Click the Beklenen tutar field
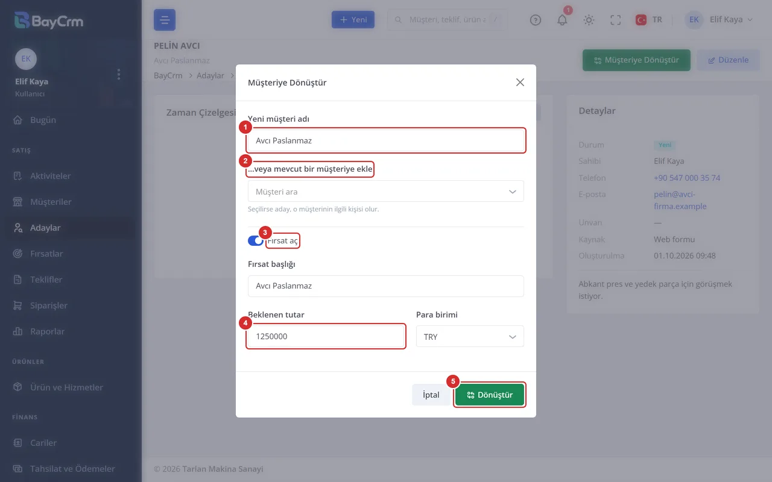 (x=326, y=337)
